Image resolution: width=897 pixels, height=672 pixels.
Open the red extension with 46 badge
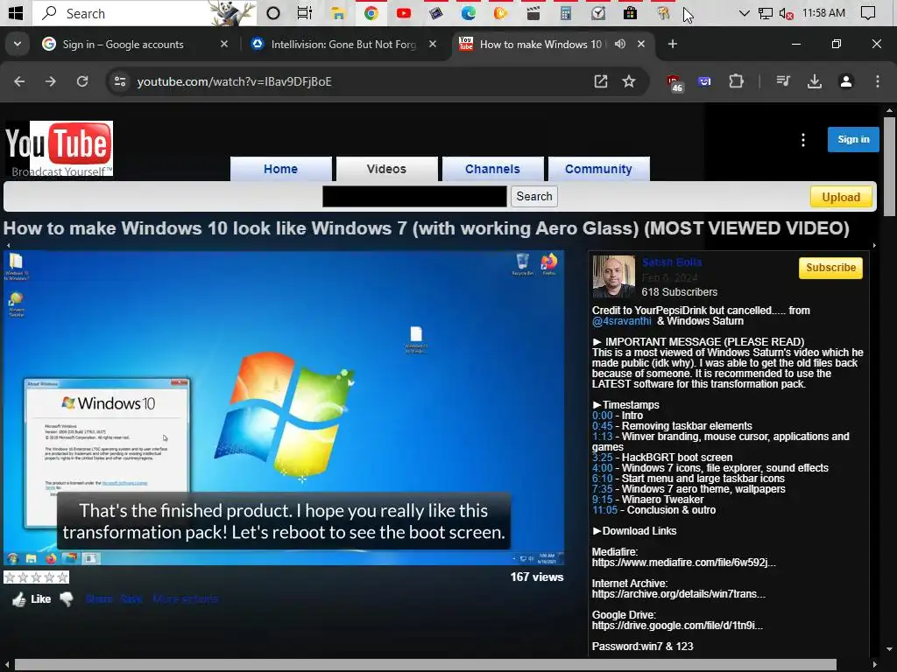675,83
